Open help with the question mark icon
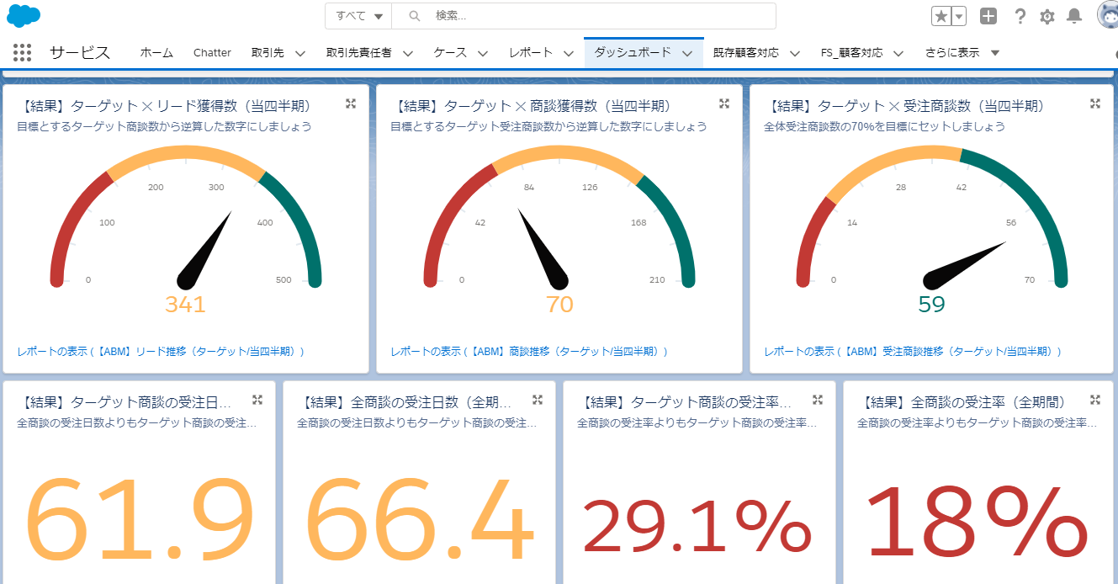 1020,16
